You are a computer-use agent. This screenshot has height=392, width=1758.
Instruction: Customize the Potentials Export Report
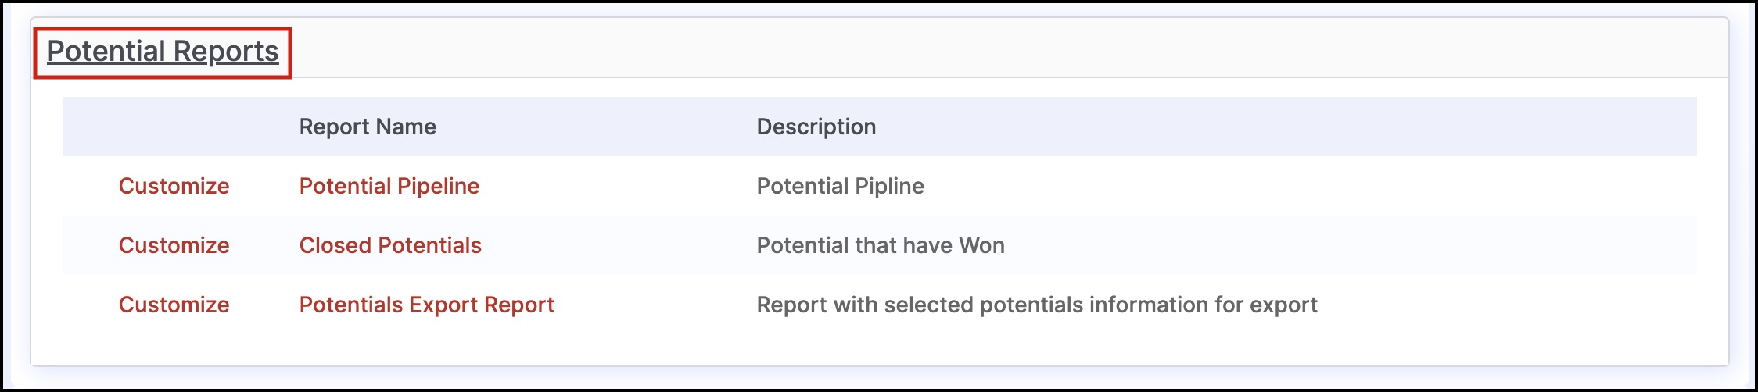click(x=174, y=305)
